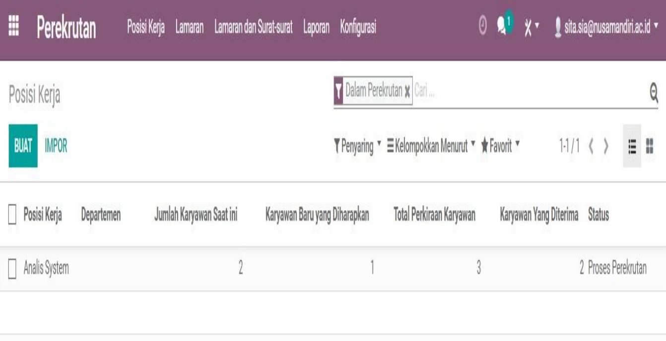The width and height of the screenshot is (666, 341).
Task: Click the IMPOR button
Action: coord(56,146)
